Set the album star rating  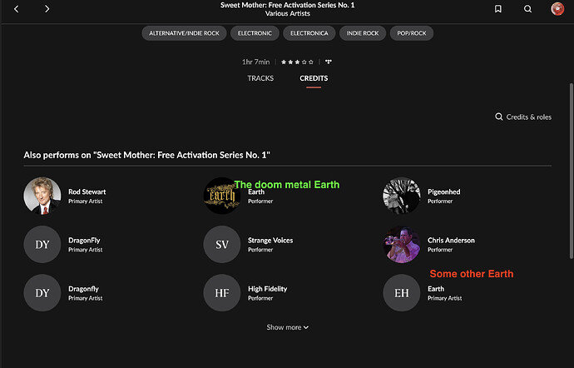click(297, 62)
